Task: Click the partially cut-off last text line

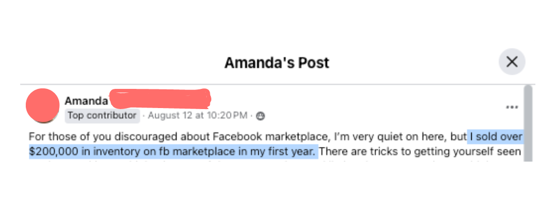Action: pos(275,161)
